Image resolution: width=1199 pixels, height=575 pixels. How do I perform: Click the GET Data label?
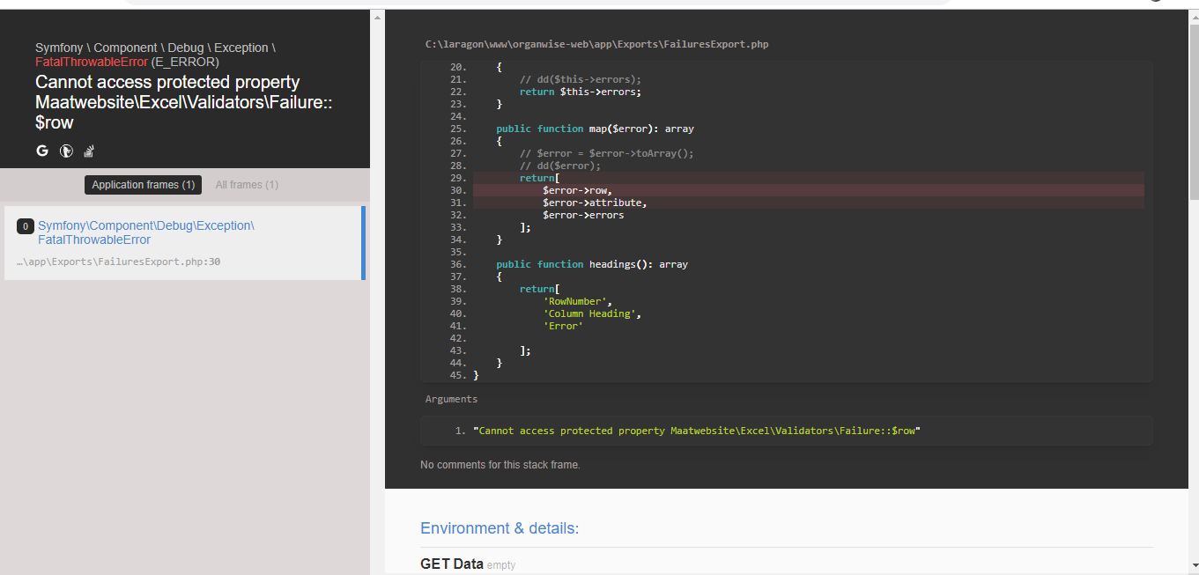click(451, 564)
